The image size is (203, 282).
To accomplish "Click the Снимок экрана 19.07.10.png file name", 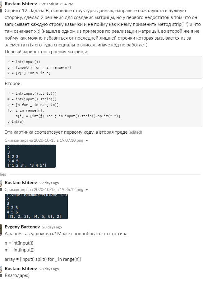I will tap(44, 141).
